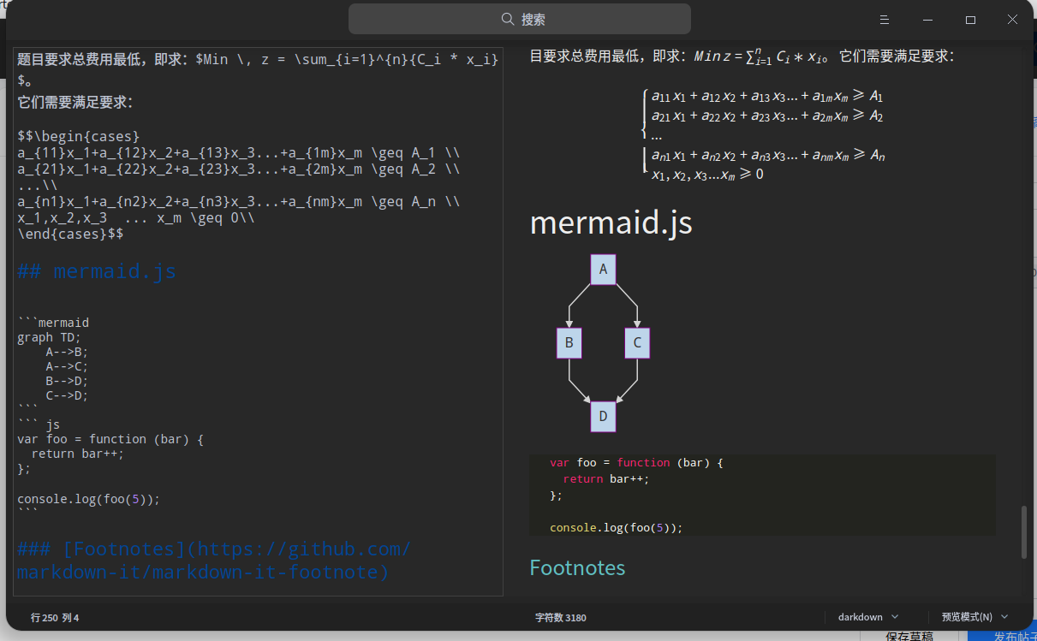The height and width of the screenshot is (641, 1037).
Task: Click the 发布帖子 button behind the window
Action: [1003, 636]
